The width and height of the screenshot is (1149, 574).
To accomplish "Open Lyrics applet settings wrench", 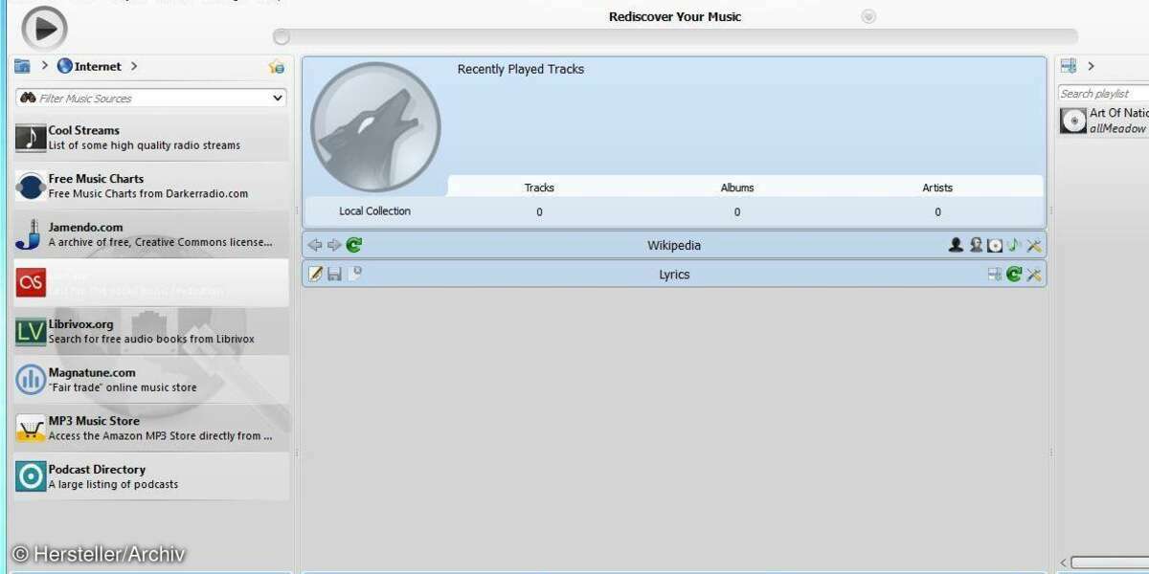I will (1034, 275).
